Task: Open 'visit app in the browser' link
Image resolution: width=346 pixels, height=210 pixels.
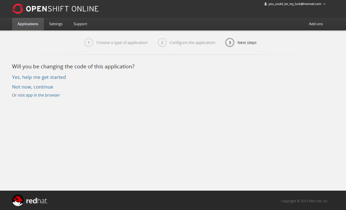Action: [39, 95]
